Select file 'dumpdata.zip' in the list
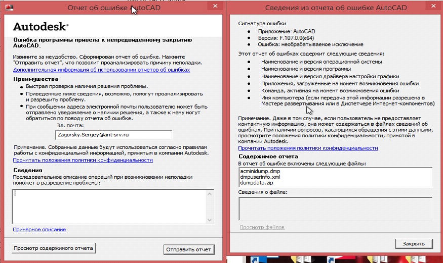Image resolution: width=443 pixels, height=263 pixels. pos(257,183)
